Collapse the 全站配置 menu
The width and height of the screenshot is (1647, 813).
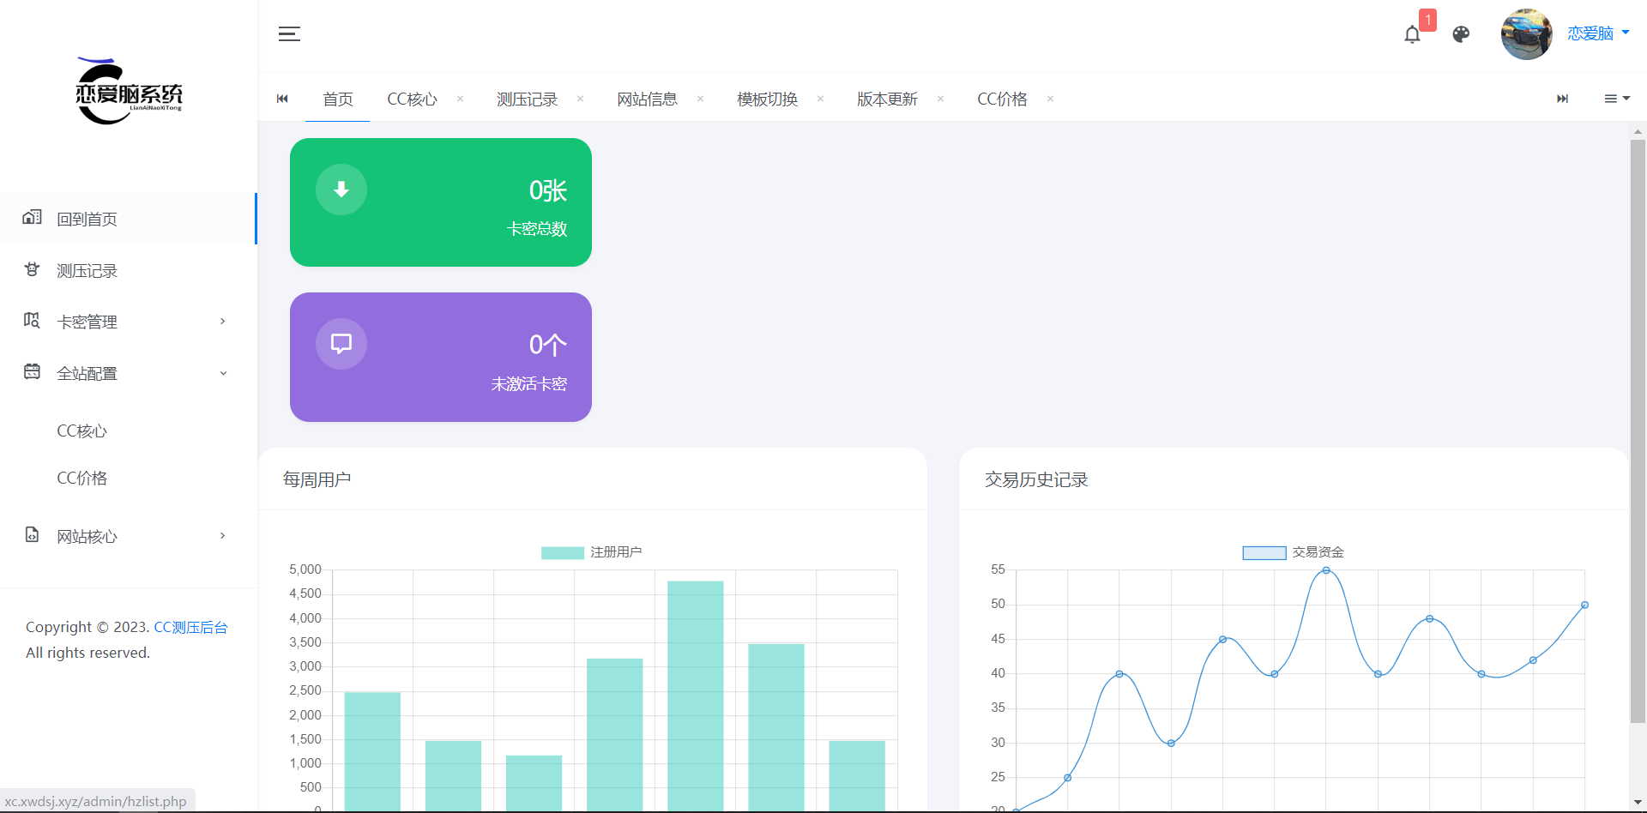click(x=128, y=373)
